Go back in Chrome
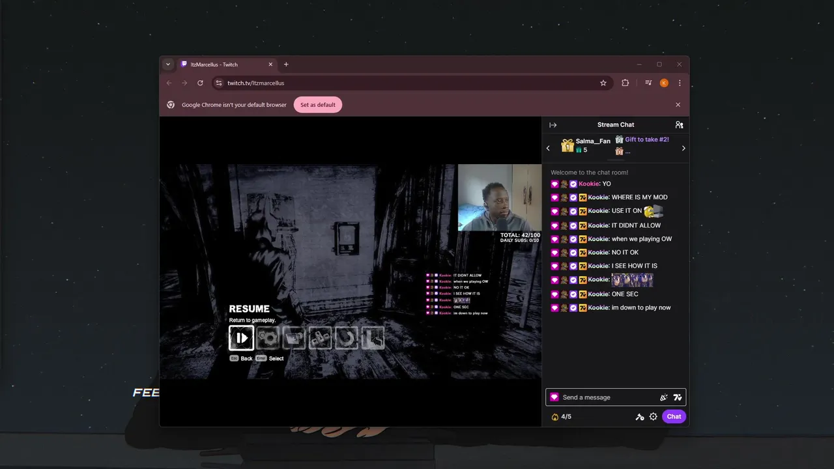834x469 pixels. click(169, 83)
